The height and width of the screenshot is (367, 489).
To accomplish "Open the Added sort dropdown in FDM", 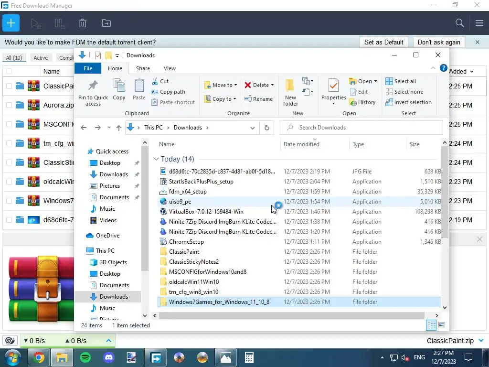I will coord(471,72).
